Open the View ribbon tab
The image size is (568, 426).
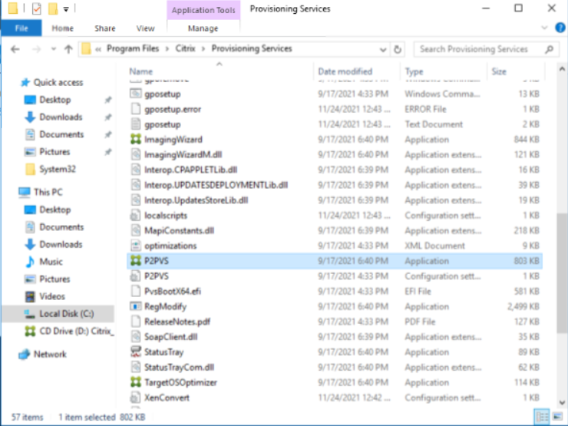(x=145, y=28)
